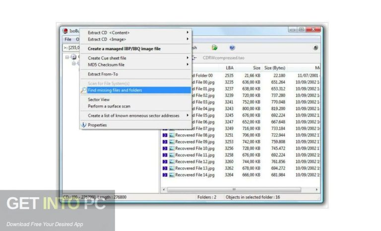Click the File 00.jpg row

click(x=256, y=82)
